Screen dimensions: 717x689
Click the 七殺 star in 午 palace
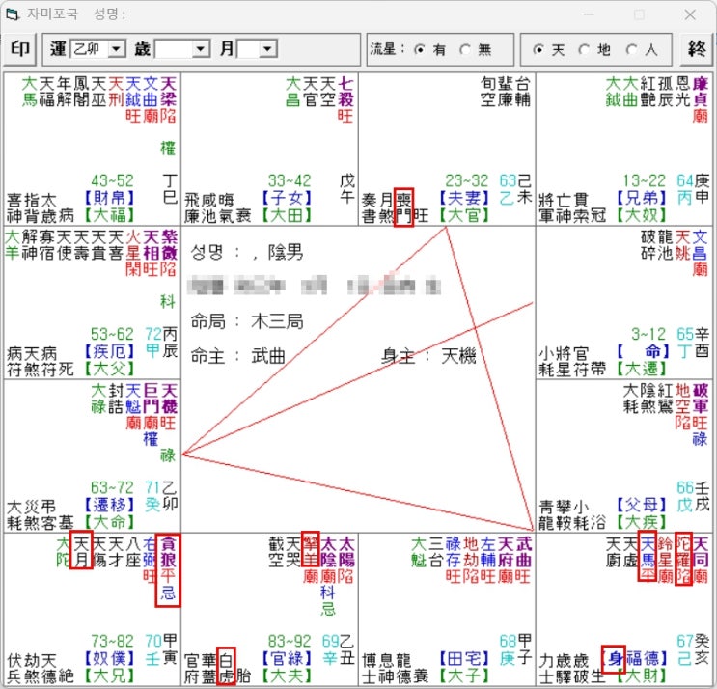pyautogui.click(x=345, y=92)
